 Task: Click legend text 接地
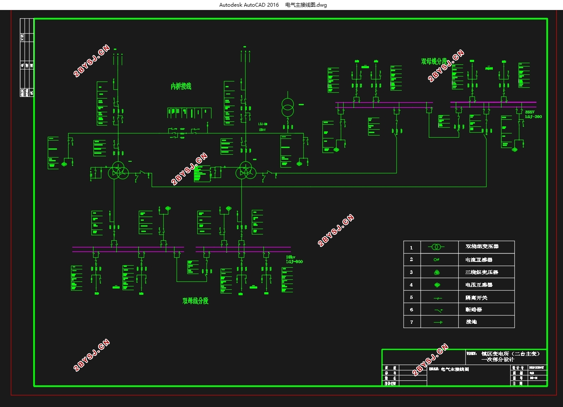coord(471,322)
